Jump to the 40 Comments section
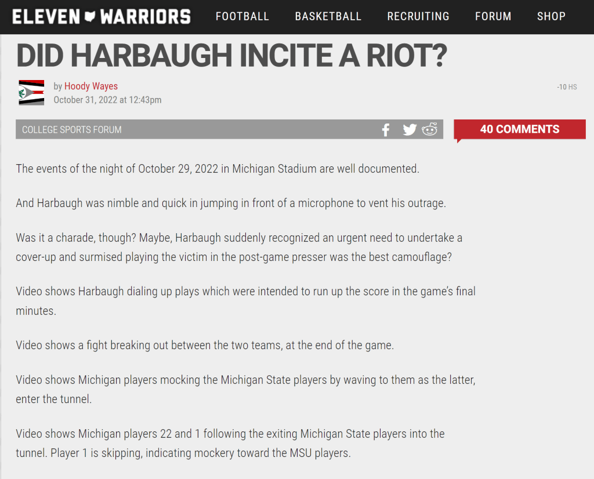The width and height of the screenshot is (594, 479). 519,129
